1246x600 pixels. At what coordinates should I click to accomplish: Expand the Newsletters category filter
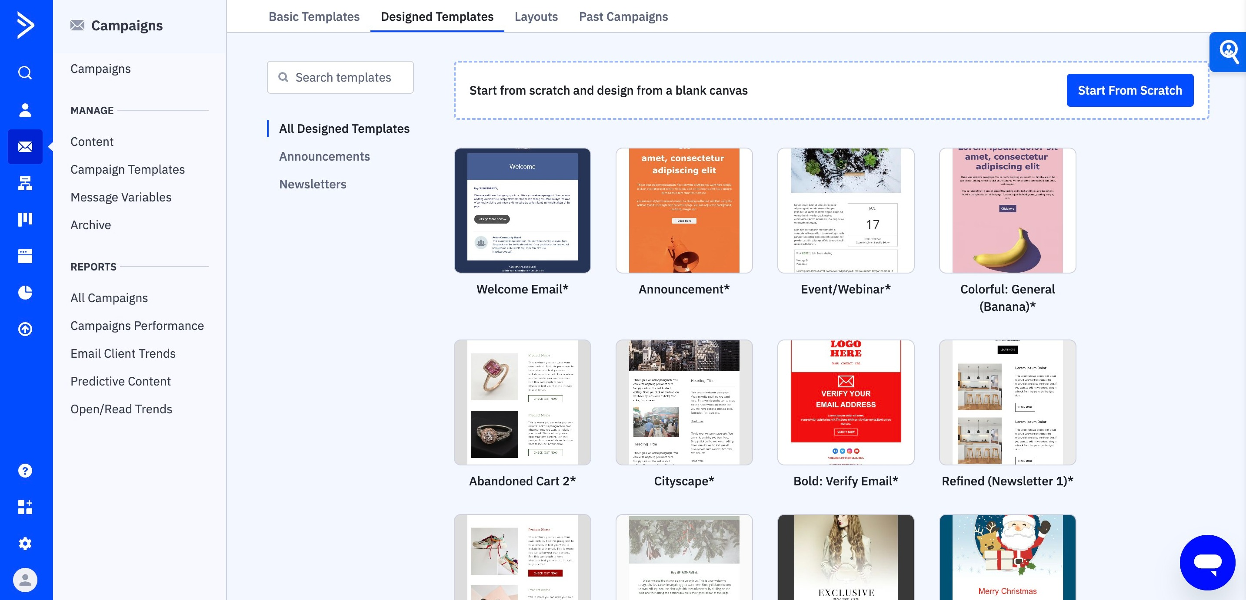pyautogui.click(x=312, y=183)
